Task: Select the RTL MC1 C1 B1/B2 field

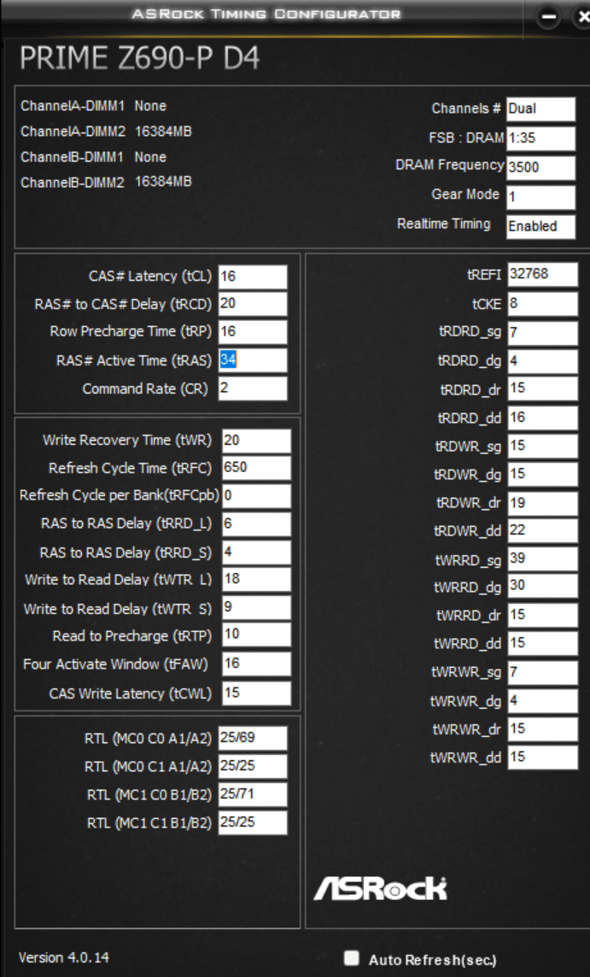Action: coord(253,822)
